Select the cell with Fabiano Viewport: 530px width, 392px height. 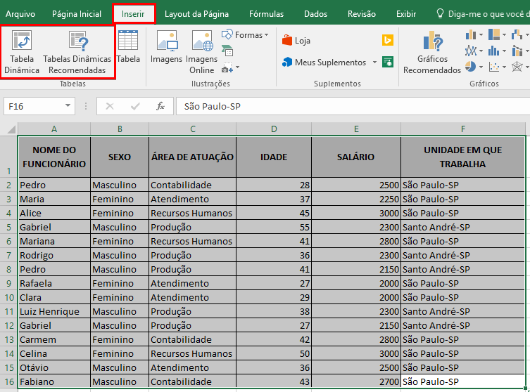pos(54,381)
